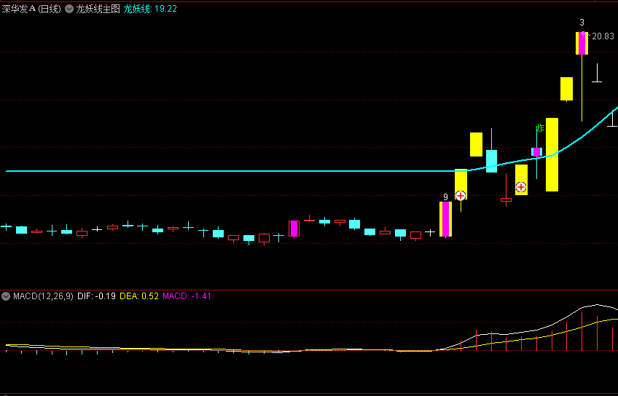The height and width of the screenshot is (396, 618).
Task: Select the yellow-magenta candle under label 9
Action: pyautogui.click(x=445, y=219)
